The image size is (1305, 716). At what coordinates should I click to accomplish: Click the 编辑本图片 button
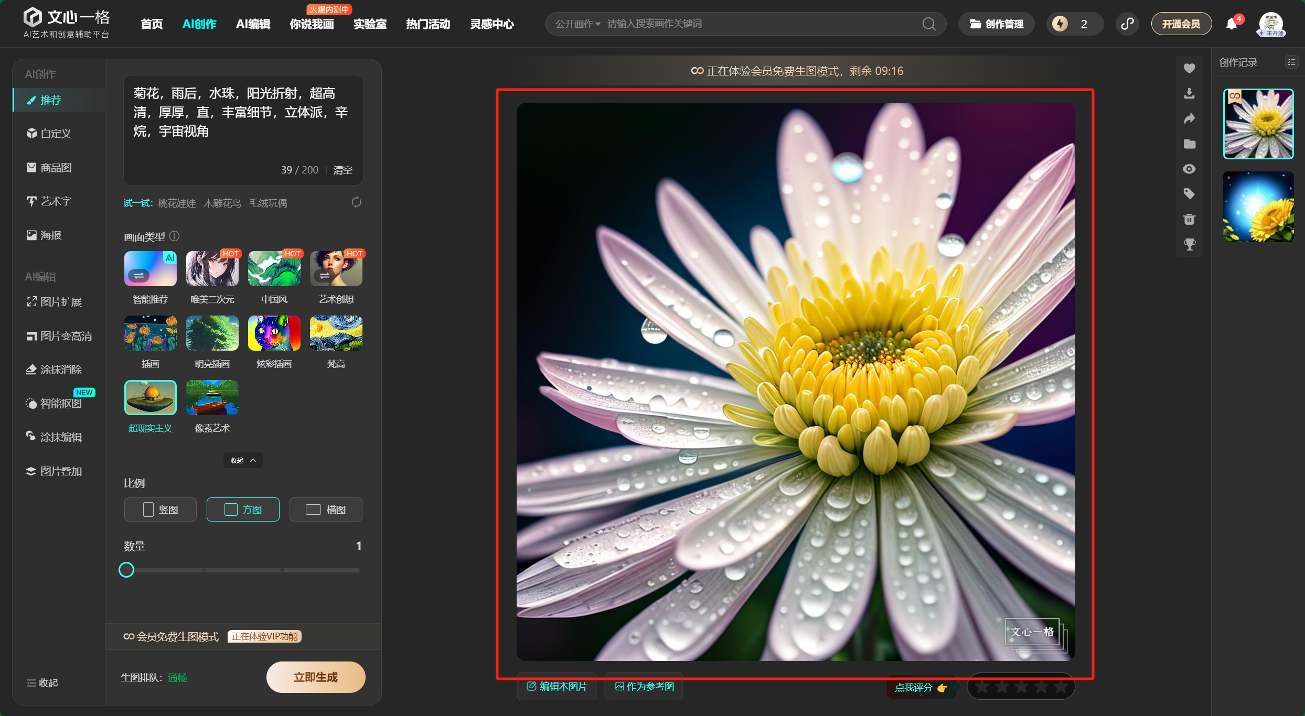point(557,687)
